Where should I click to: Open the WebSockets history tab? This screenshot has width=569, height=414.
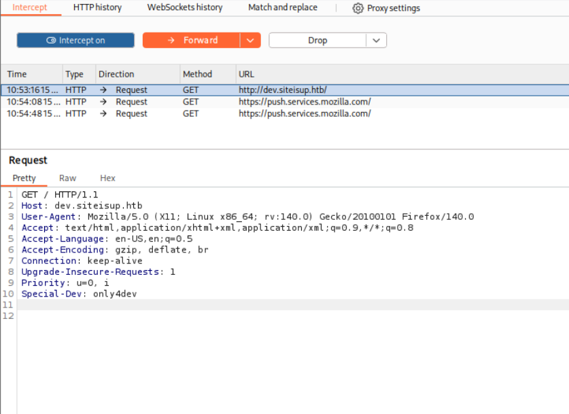184,7
